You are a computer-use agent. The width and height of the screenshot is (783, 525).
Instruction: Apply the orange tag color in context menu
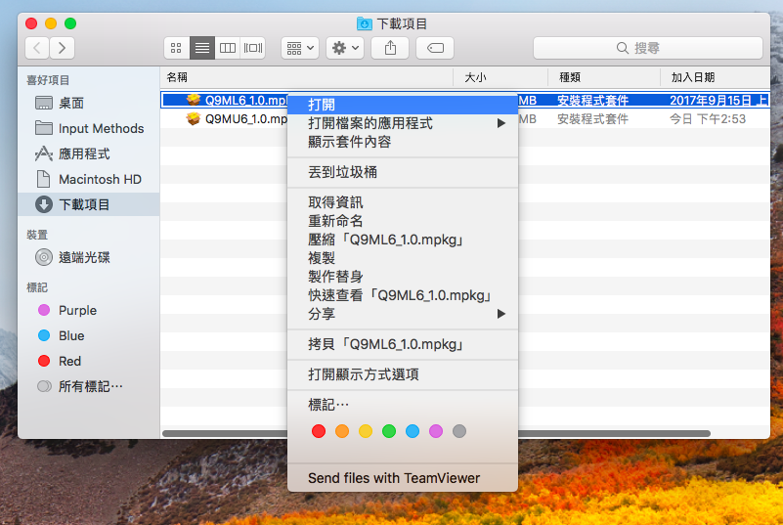tap(342, 431)
